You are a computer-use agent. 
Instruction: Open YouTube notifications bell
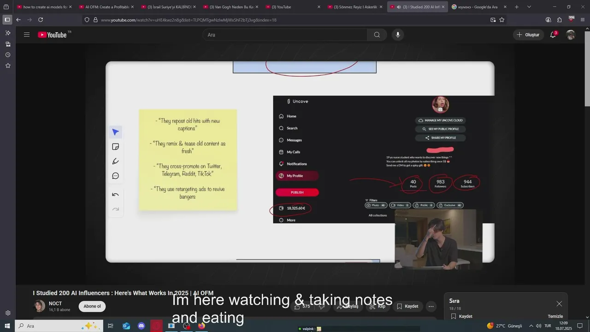tap(553, 35)
